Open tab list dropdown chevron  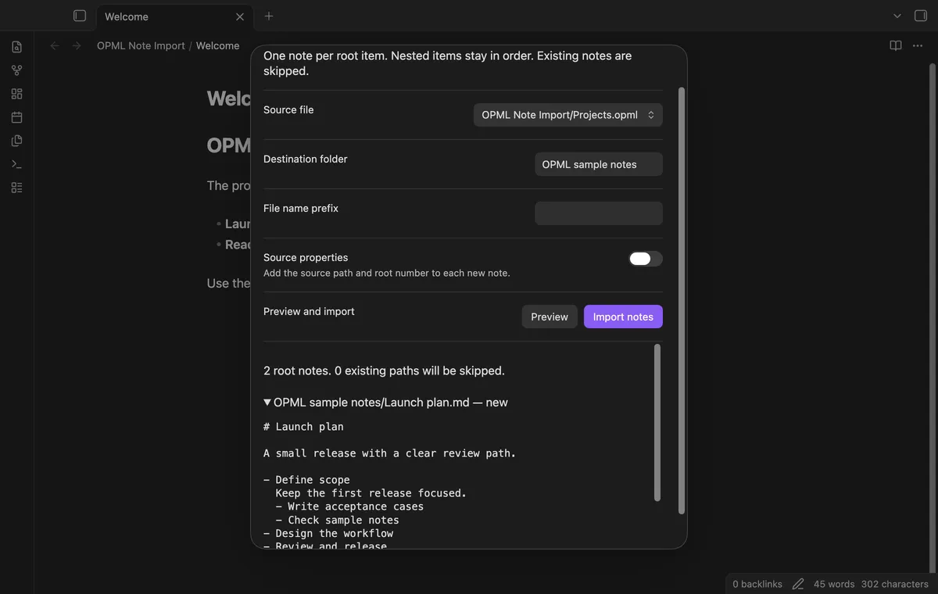(897, 16)
